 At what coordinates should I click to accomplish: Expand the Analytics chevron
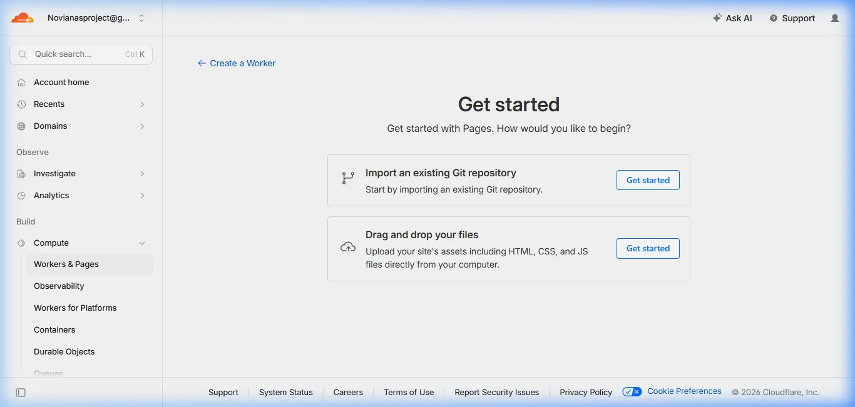coord(142,196)
